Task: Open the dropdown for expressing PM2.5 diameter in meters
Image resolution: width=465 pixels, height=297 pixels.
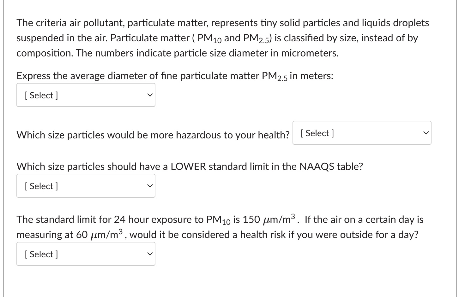Action: point(86,95)
